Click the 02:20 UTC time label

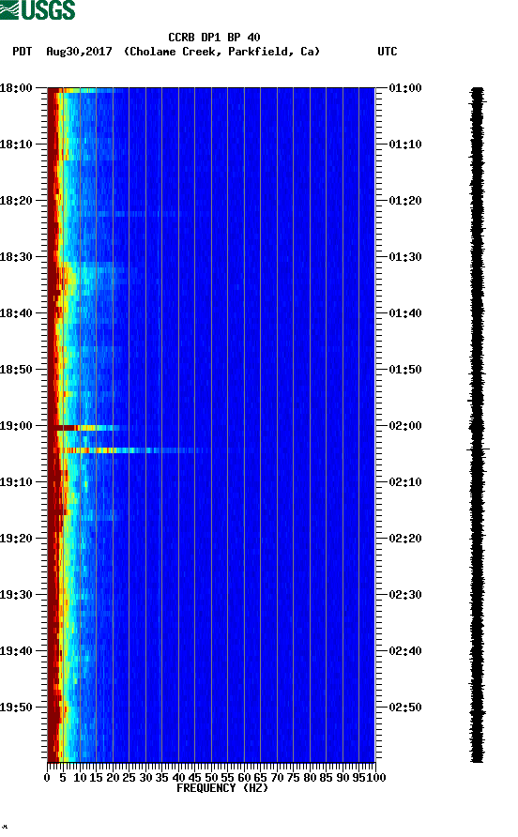[405, 539]
